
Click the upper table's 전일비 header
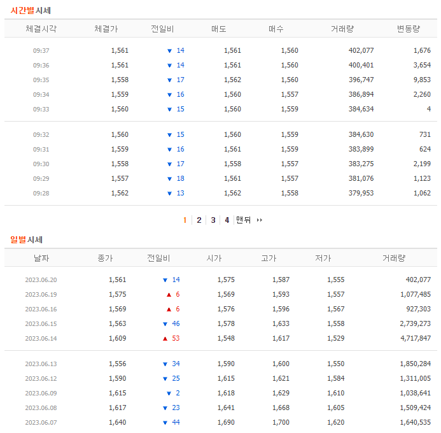click(162, 29)
